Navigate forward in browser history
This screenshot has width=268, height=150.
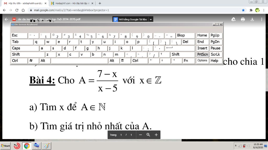point(10,10)
